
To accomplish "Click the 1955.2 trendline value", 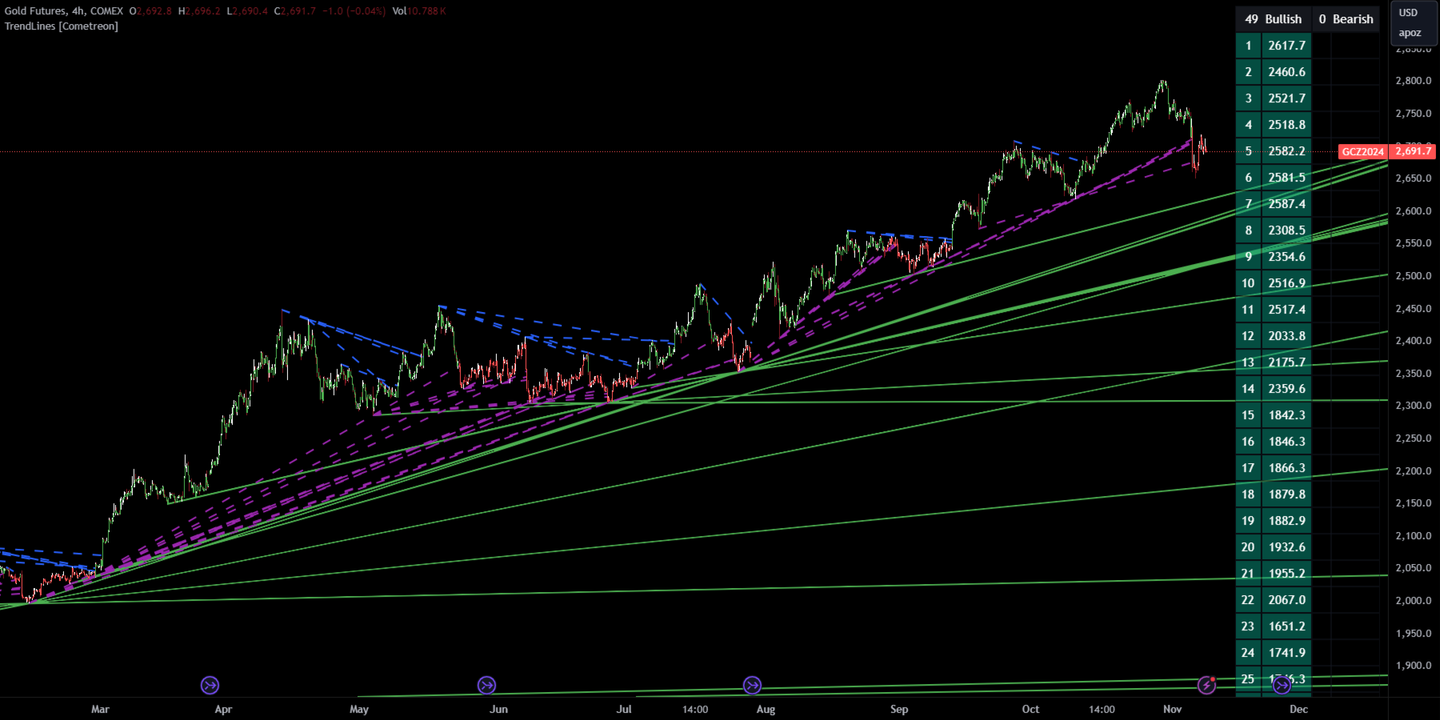I will click(1286, 574).
